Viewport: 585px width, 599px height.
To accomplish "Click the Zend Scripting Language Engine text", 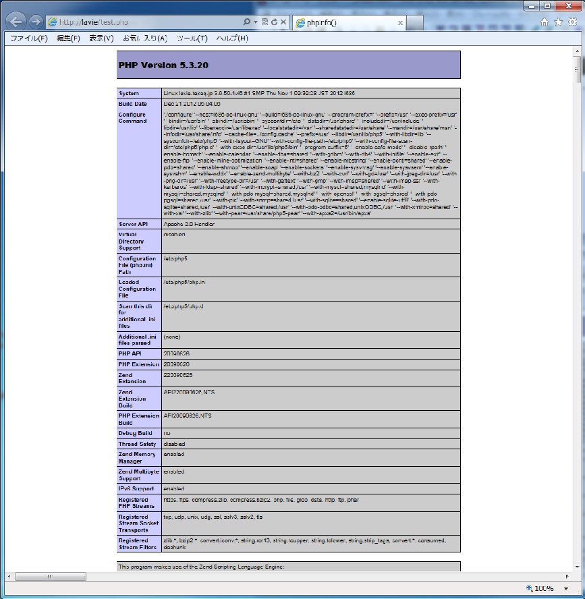I will [x=201, y=567].
